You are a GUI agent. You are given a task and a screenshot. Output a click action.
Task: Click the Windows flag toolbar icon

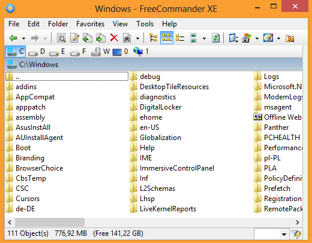click(x=247, y=38)
